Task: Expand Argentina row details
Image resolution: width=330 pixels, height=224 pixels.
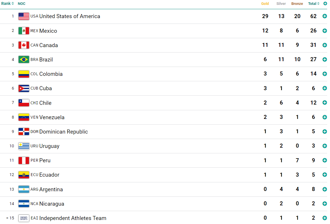Action: 325,189
